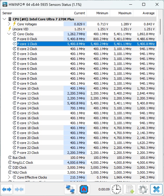The height and width of the screenshot is (196, 164).
Task: Open the remote network sensors icon
Action: click(x=70, y=189)
